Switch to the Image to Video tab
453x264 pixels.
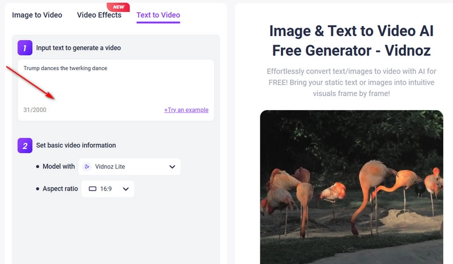[x=37, y=15]
